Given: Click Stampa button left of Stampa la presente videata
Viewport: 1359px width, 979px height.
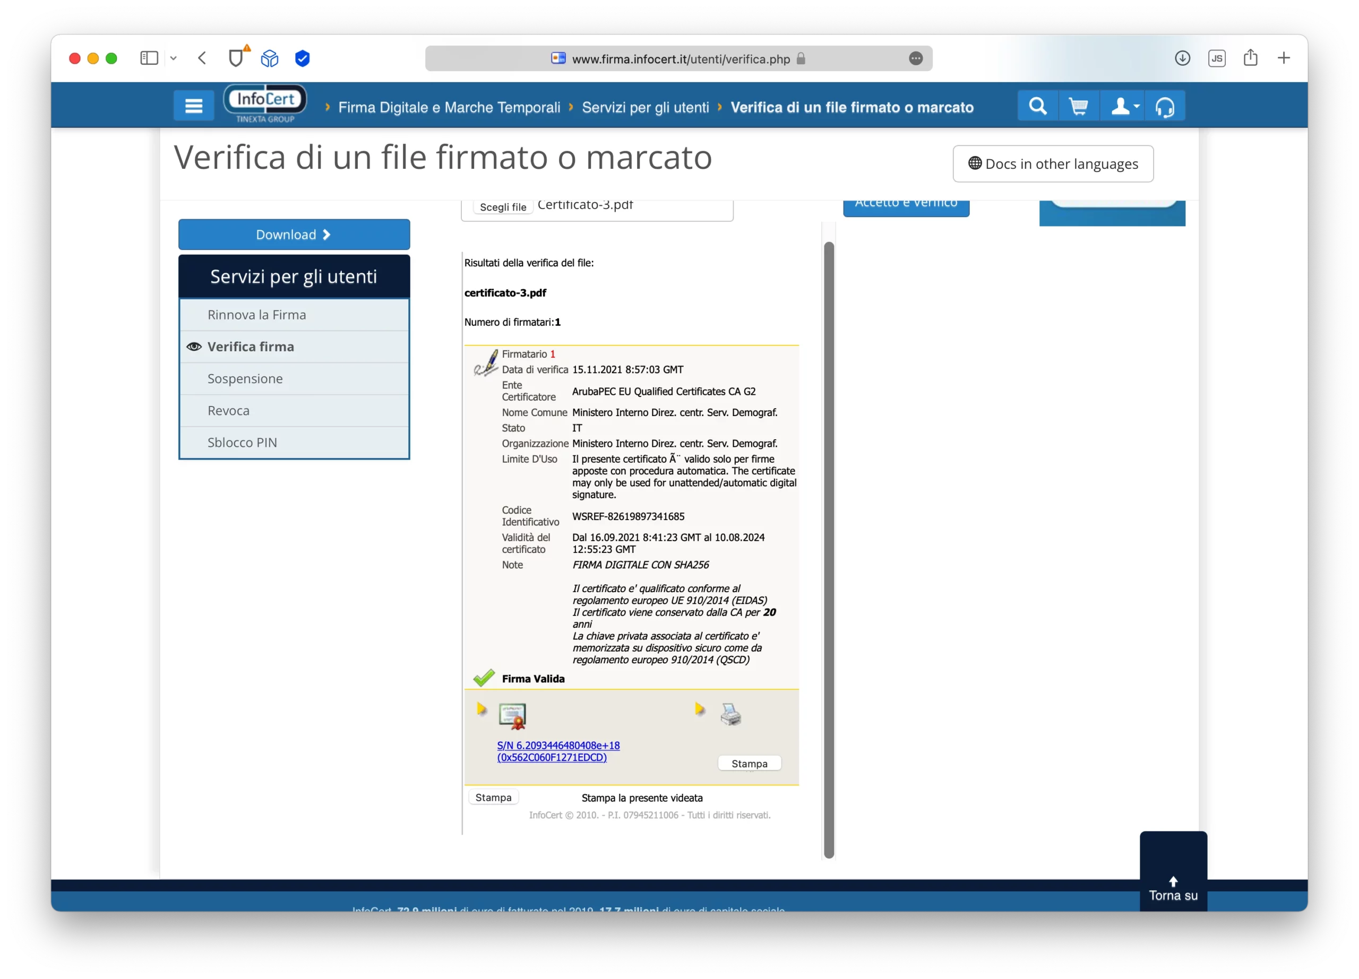Looking at the screenshot, I should click(493, 798).
